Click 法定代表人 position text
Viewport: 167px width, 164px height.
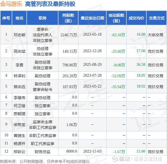tap(43, 35)
